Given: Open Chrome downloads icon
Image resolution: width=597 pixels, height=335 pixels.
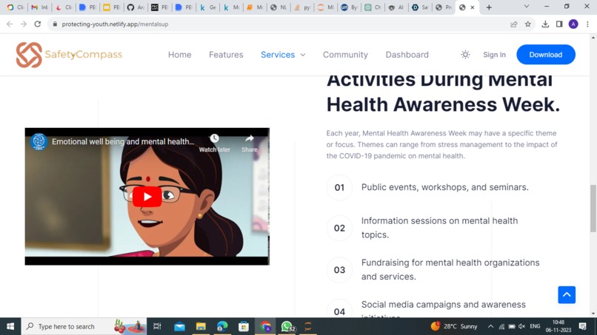Looking at the screenshot, I should [545, 24].
